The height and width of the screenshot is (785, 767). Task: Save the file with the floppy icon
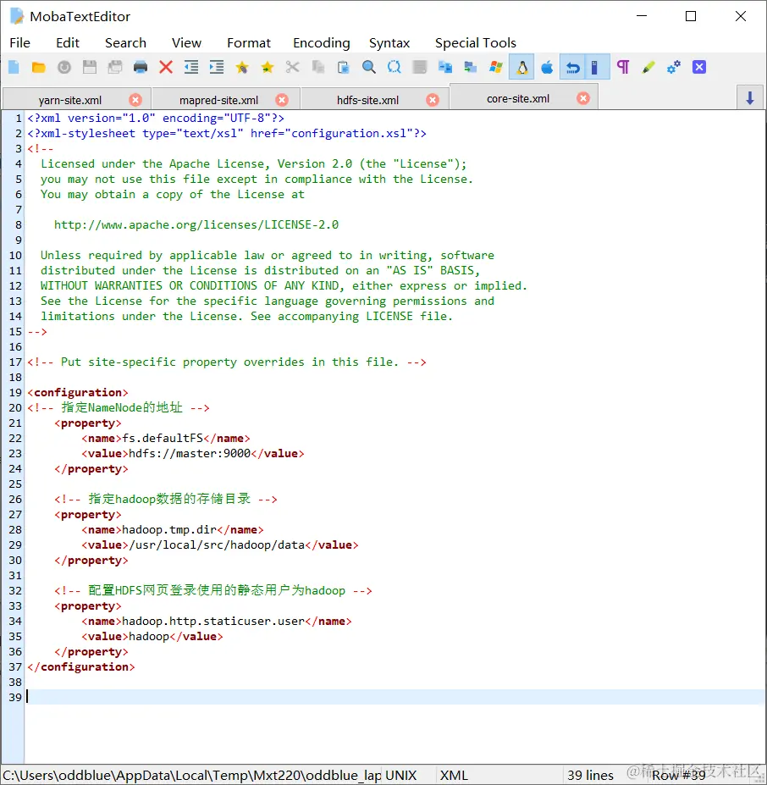click(x=90, y=67)
